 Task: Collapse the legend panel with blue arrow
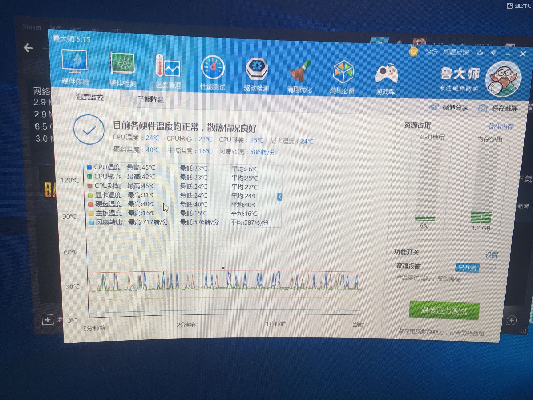280,197
